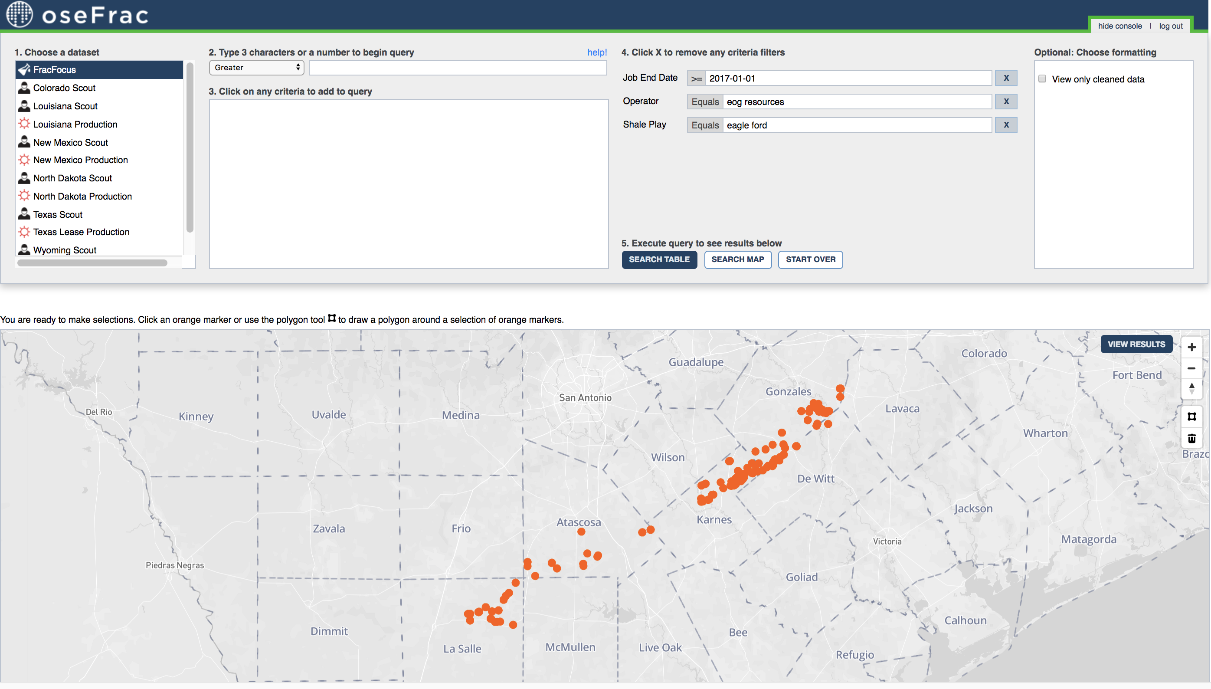This screenshot has width=1211, height=689.
Task: Click the orange marker under Atascosa label
Action: pyautogui.click(x=581, y=532)
